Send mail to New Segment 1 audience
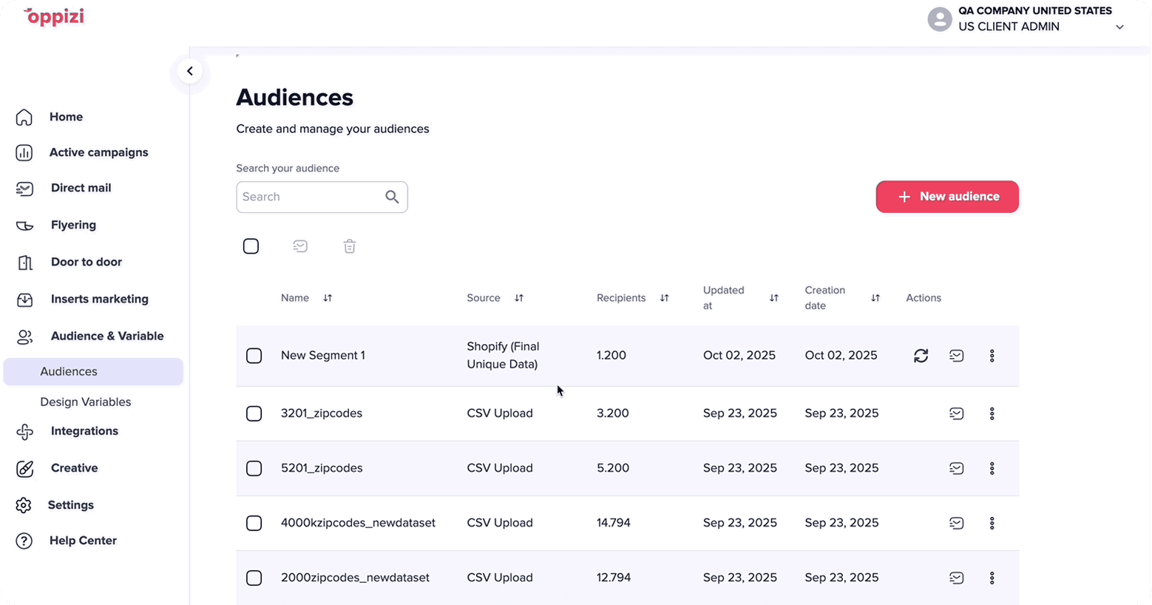Image resolution: width=1152 pixels, height=605 pixels. 957,356
